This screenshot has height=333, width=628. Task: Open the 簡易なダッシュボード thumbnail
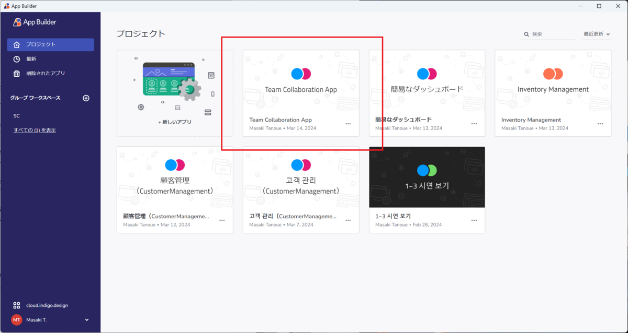click(427, 81)
